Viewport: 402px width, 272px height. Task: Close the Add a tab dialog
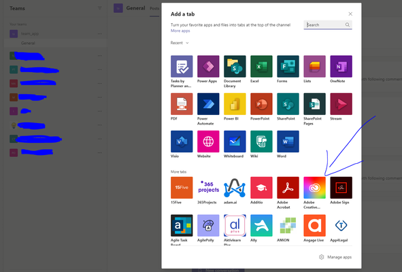pos(350,14)
